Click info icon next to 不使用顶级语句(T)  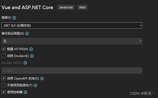tap(35, 85)
